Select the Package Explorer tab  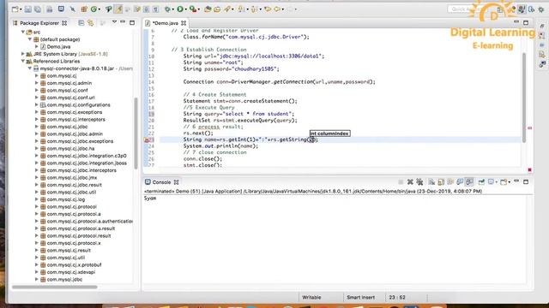[39, 23]
